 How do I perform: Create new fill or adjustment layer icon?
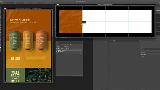pos(75,75)
